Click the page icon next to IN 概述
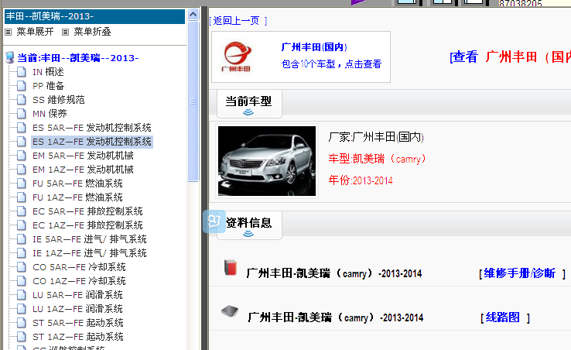The height and width of the screenshot is (350, 571). [22, 72]
